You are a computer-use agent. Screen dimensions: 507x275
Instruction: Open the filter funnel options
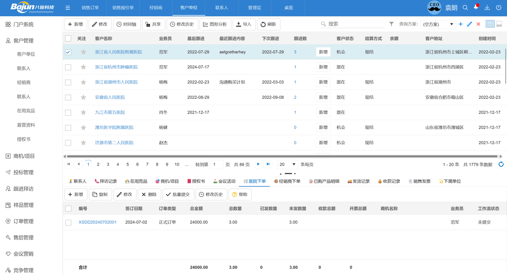(391, 24)
